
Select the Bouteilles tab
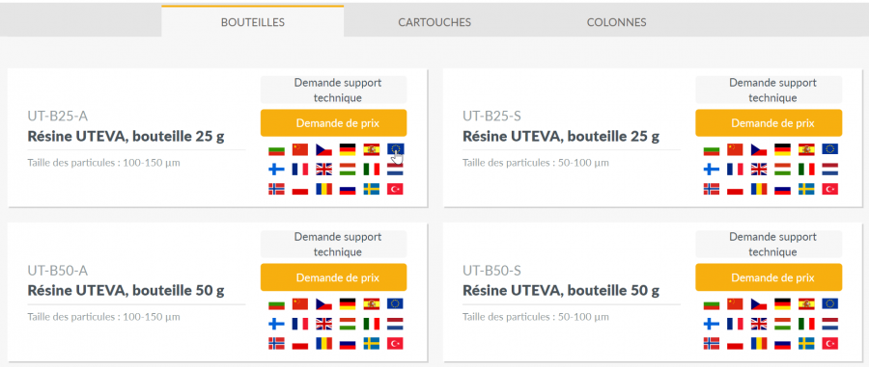pos(253,22)
